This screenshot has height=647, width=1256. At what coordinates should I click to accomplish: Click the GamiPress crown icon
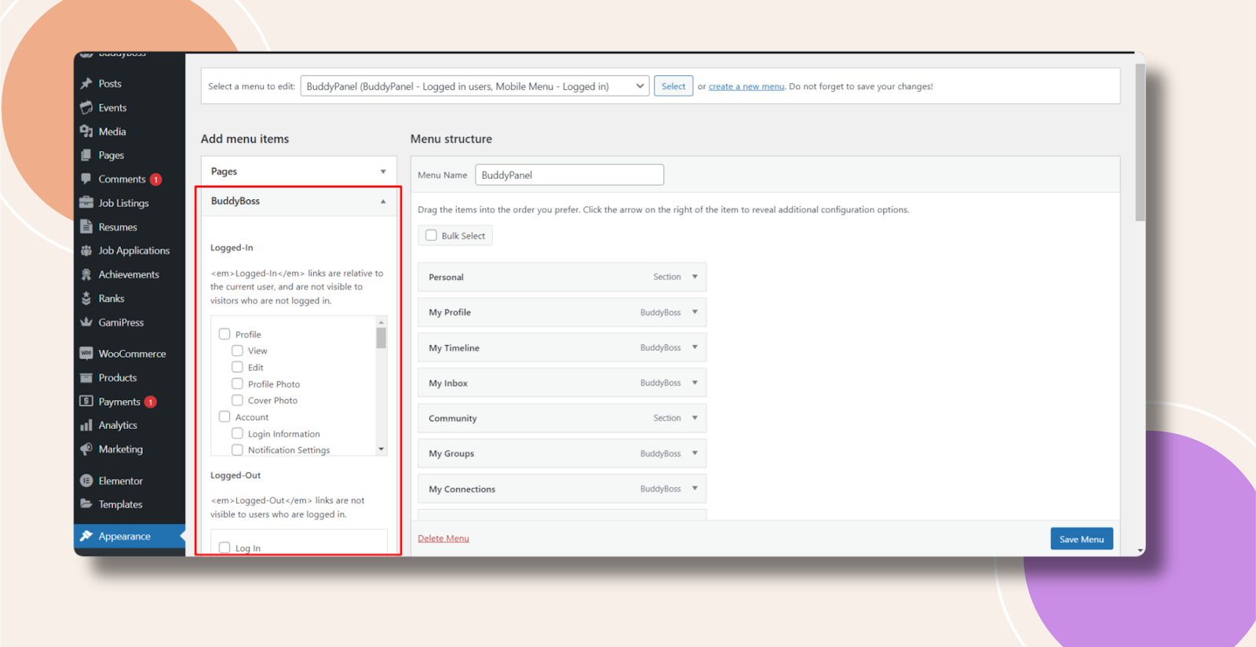86,322
